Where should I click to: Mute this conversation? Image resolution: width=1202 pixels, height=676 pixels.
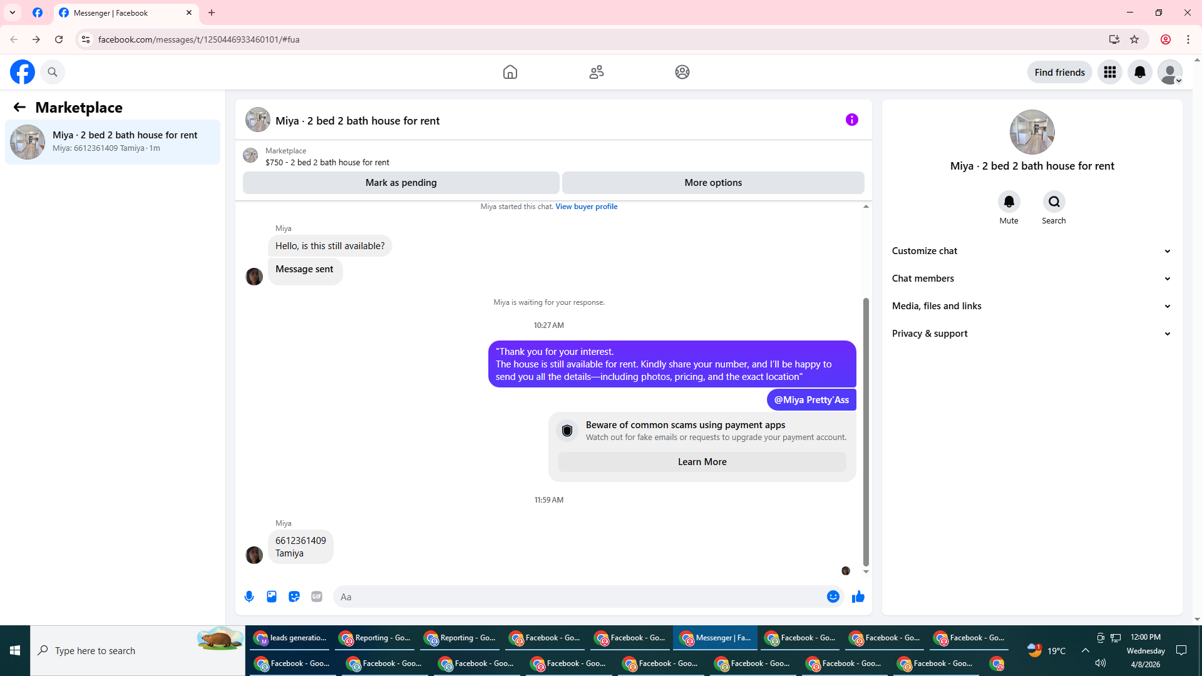[x=1009, y=202]
